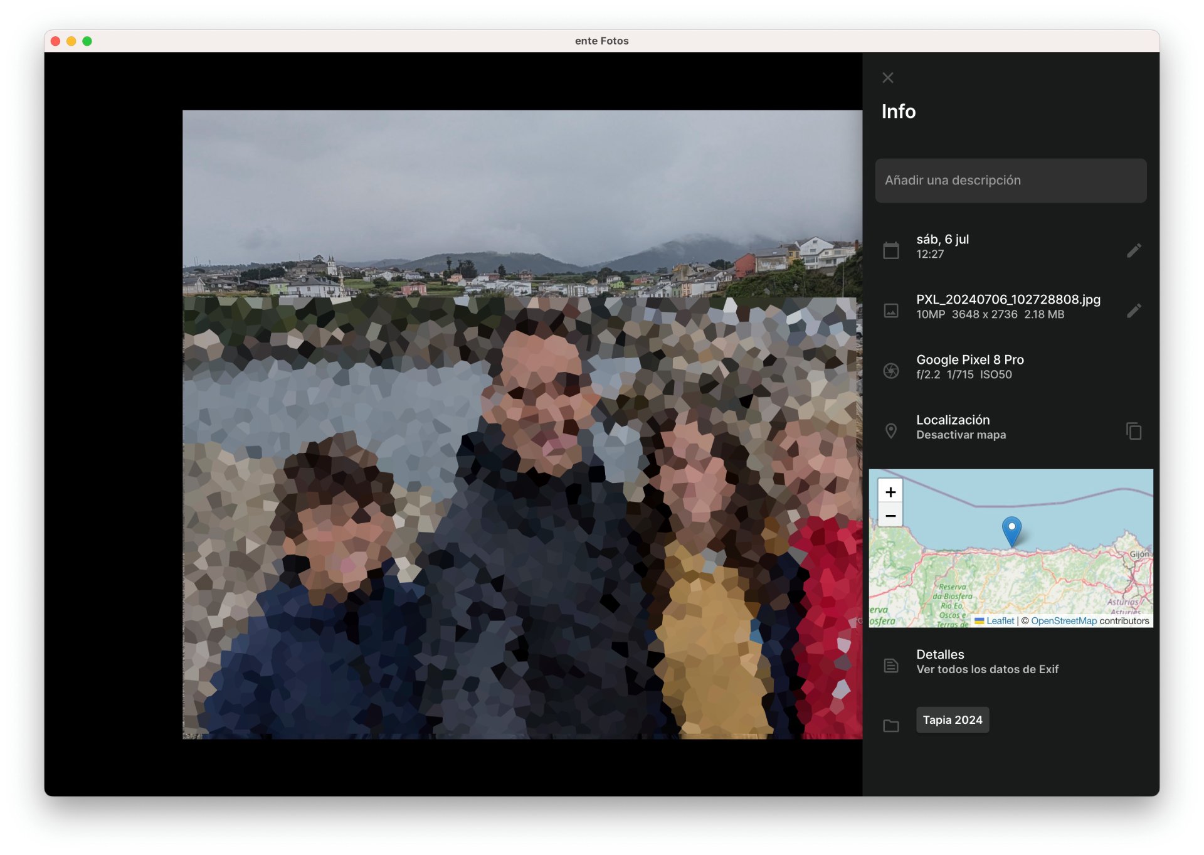
Task: Click the calendar icon beside sáb, 6 jul
Action: [890, 250]
